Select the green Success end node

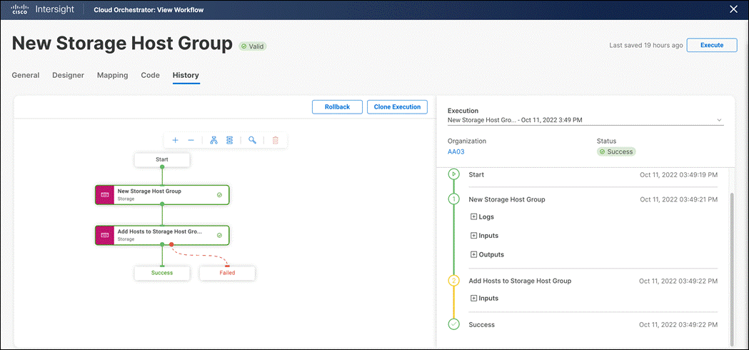click(162, 273)
